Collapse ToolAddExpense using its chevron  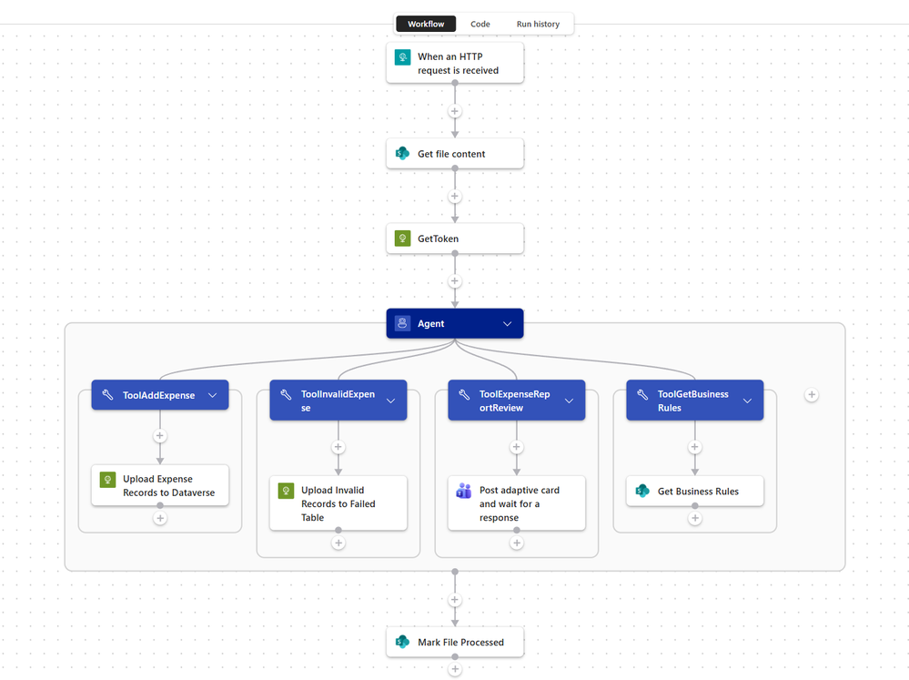pos(213,395)
